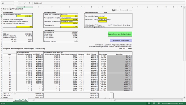186x105 pixels.
Task: Click the vertical scrollbar thumb
Action: [x=184, y=34]
